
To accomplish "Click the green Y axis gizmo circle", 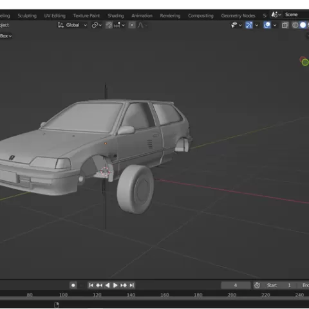I will point(305,62).
